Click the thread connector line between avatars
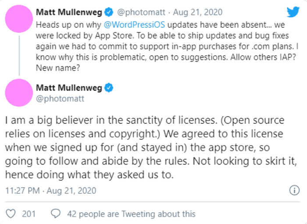 [19, 57]
